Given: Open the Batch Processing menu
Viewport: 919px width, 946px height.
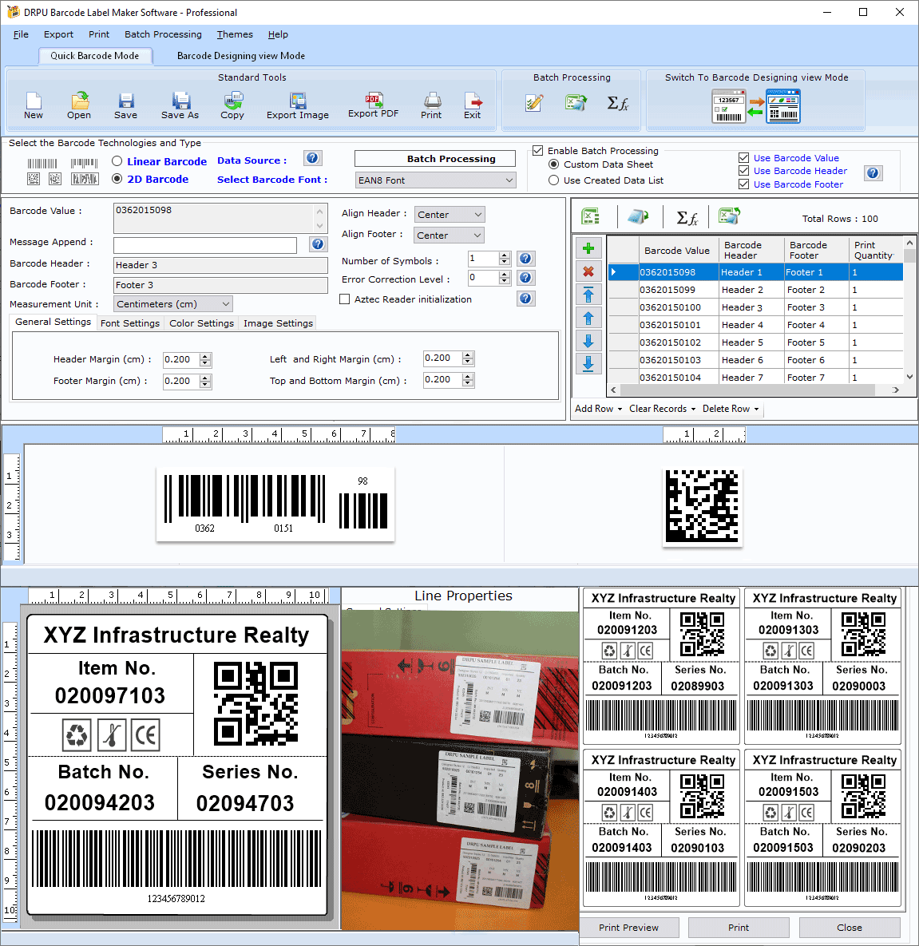Looking at the screenshot, I should tap(163, 34).
